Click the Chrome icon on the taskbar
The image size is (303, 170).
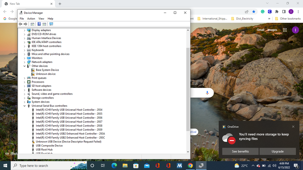click(190, 165)
